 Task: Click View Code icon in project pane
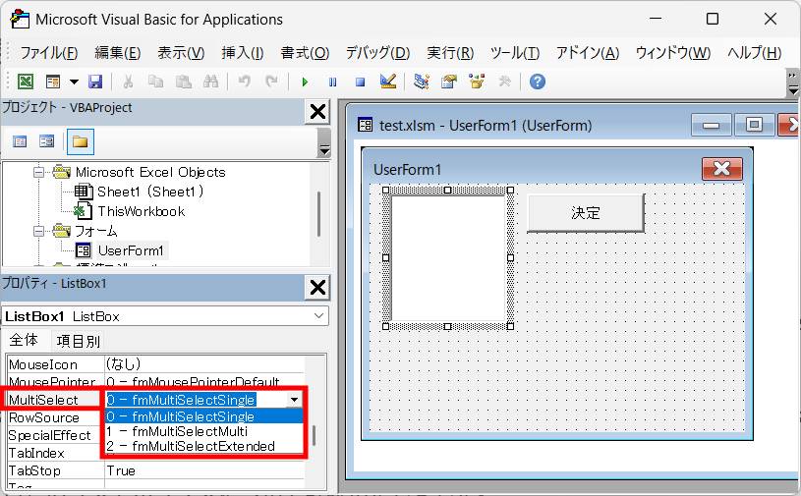[x=20, y=141]
